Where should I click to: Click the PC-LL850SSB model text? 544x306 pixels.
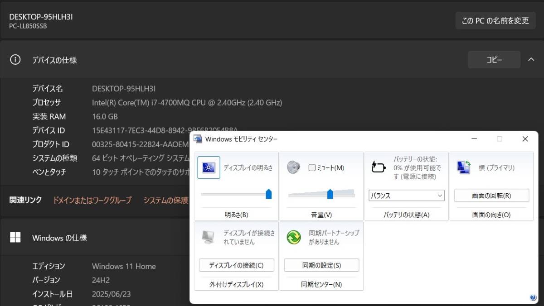pos(28,26)
